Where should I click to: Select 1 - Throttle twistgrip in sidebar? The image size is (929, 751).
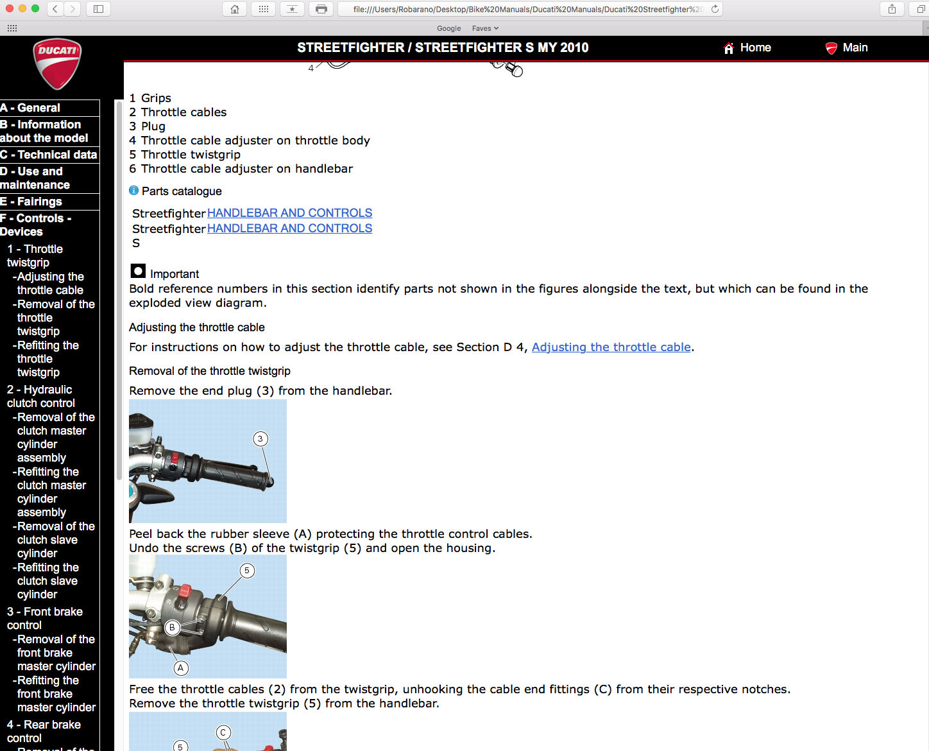(35, 255)
